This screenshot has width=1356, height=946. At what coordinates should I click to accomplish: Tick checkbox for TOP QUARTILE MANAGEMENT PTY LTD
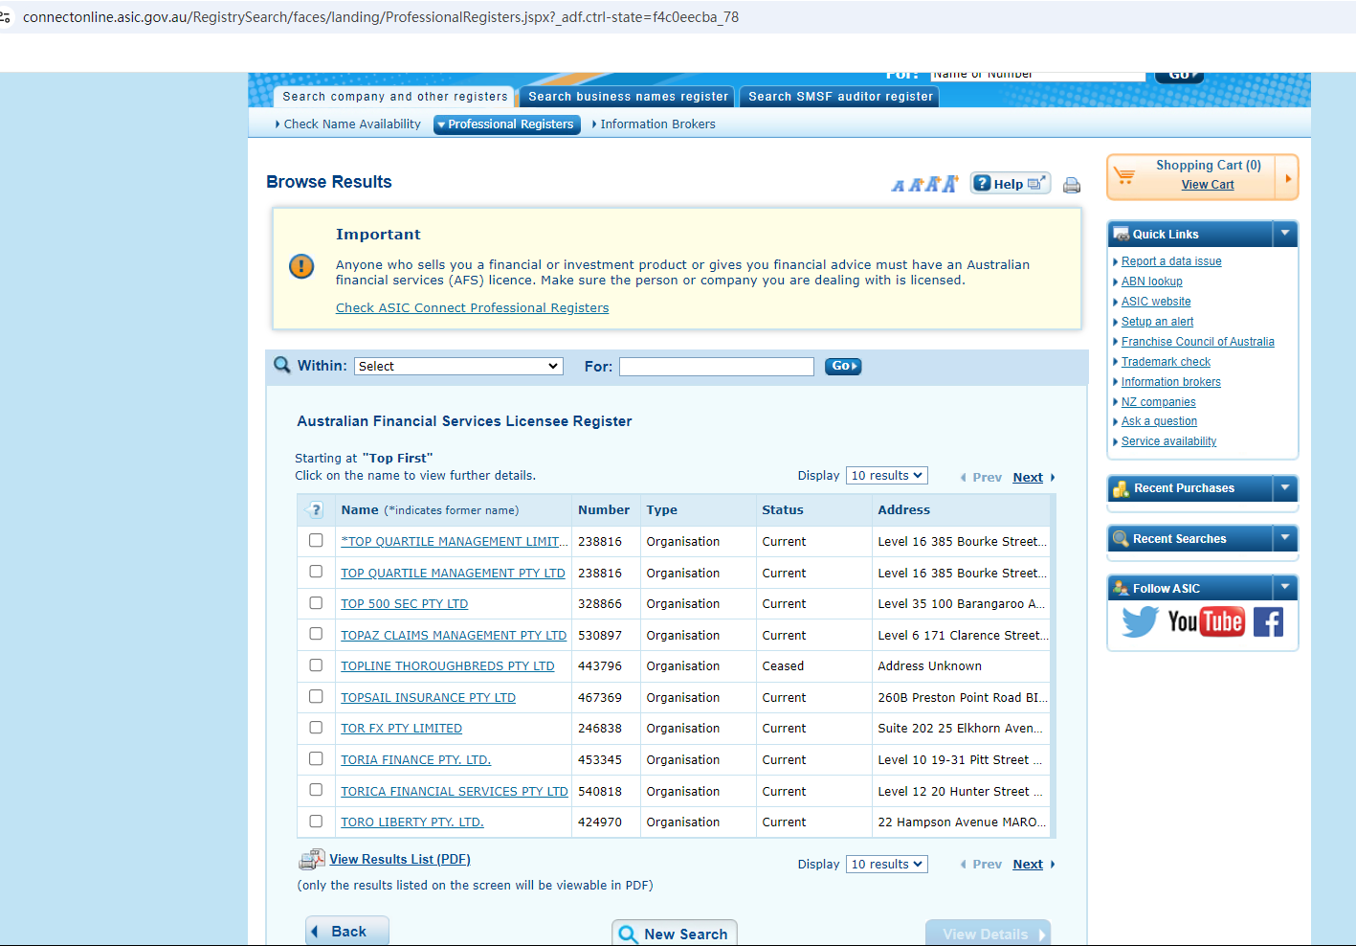click(x=316, y=572)
